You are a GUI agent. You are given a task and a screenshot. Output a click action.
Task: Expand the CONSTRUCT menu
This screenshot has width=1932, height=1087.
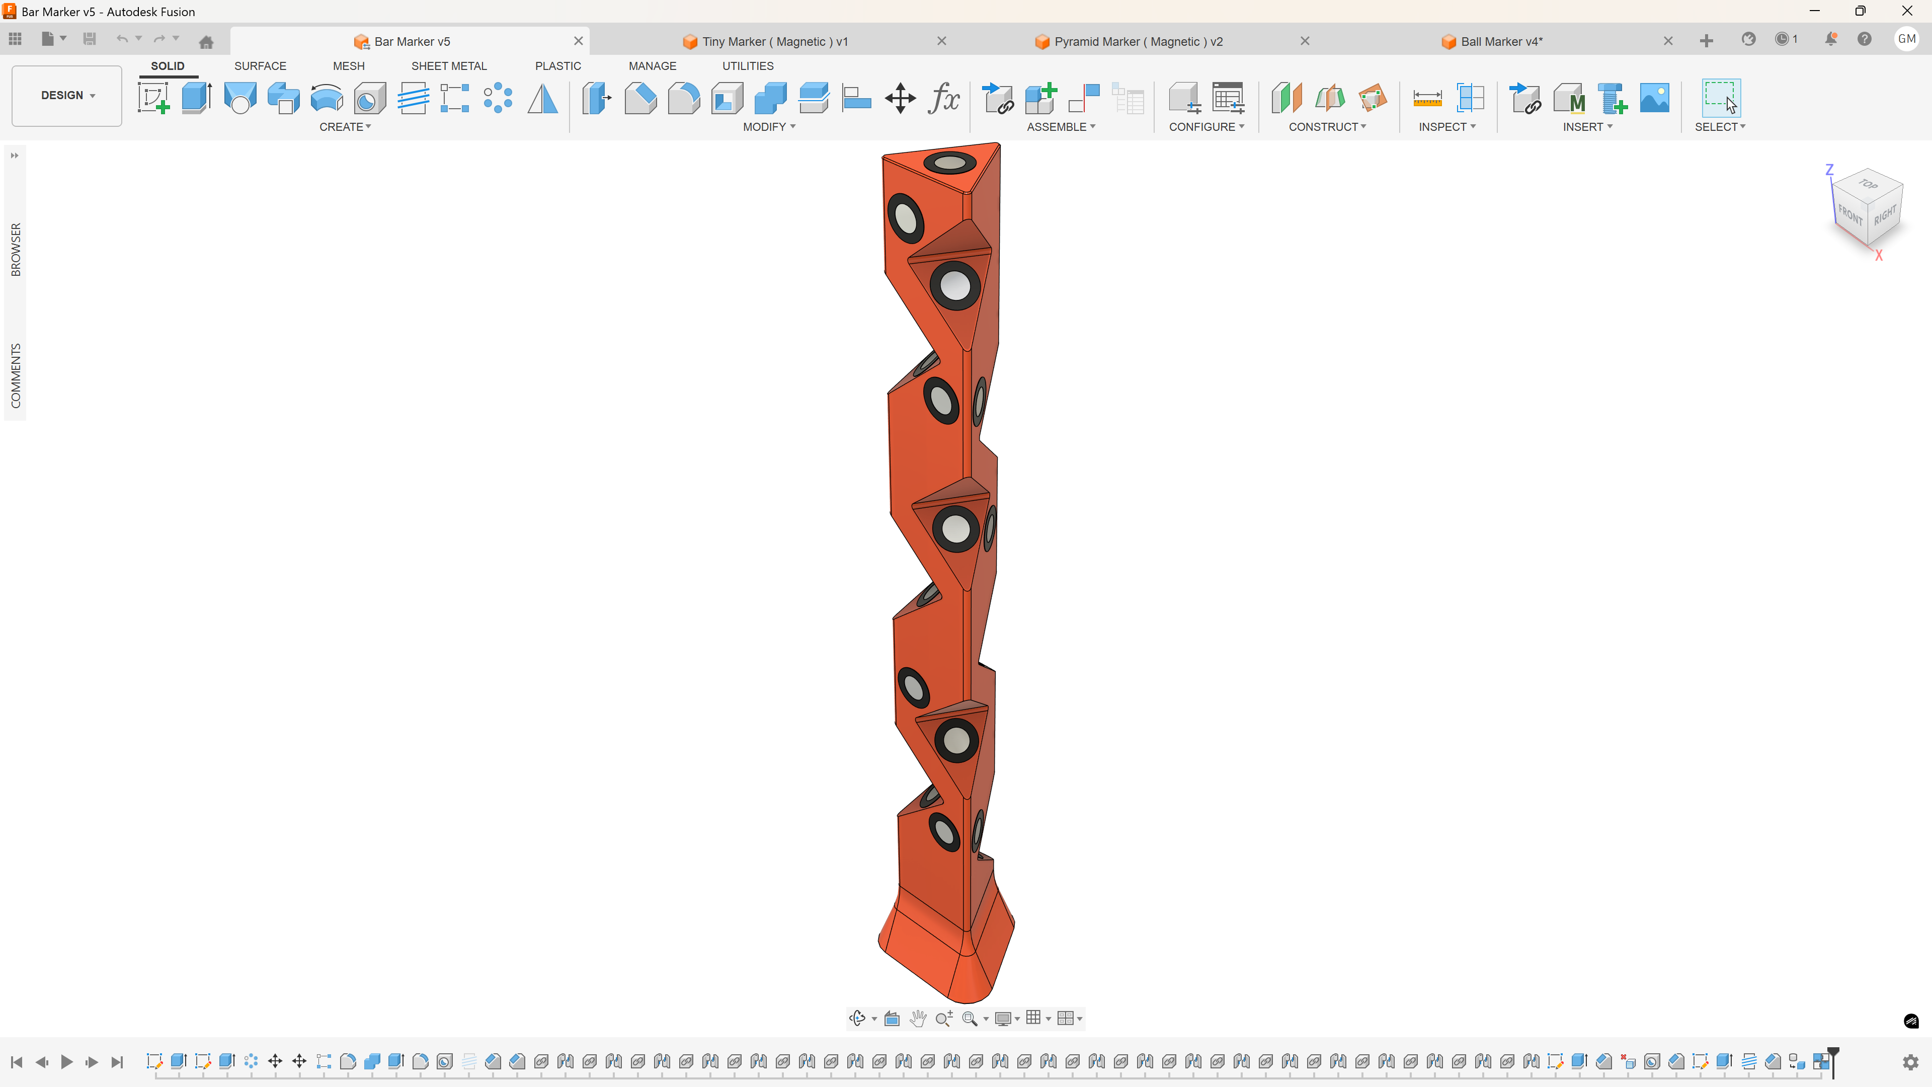pos(1328,127)
